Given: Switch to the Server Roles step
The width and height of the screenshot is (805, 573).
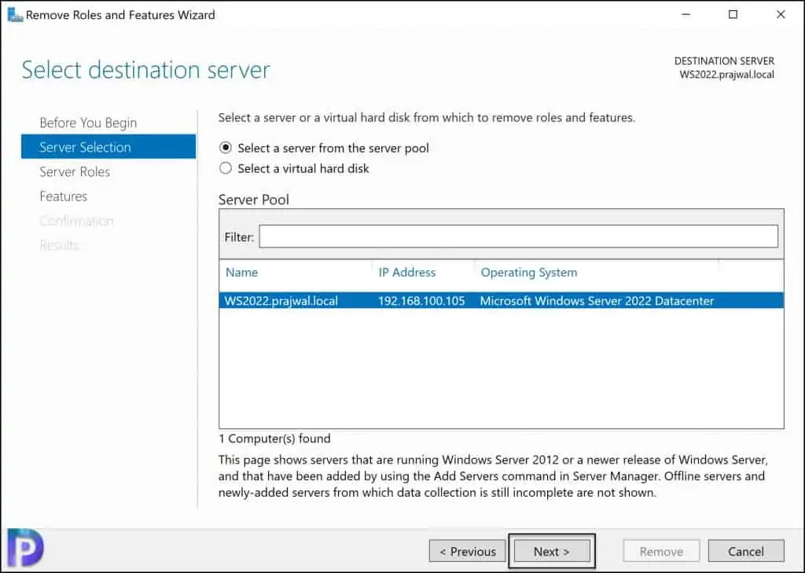Looking at the screenshot, I should point(75,171).
